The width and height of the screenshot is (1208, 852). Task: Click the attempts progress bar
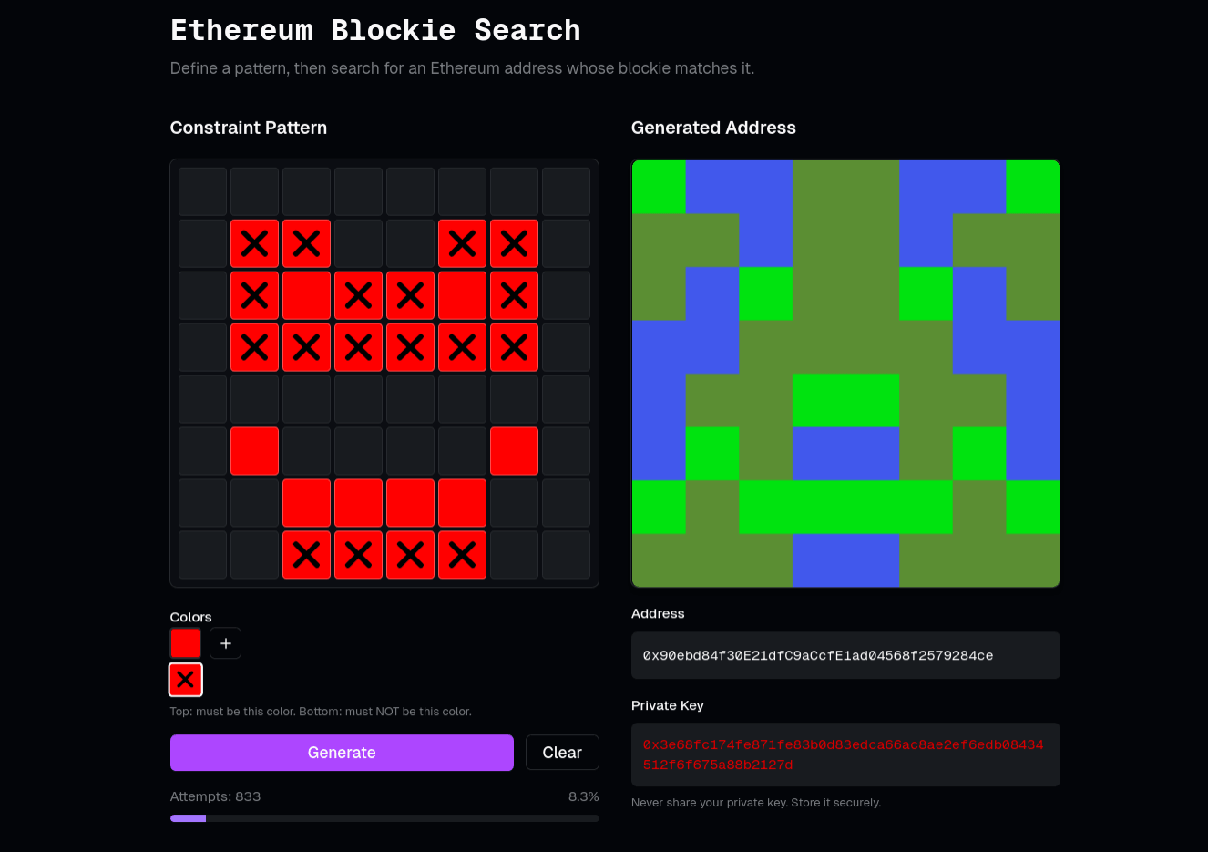tap(384, 818)
